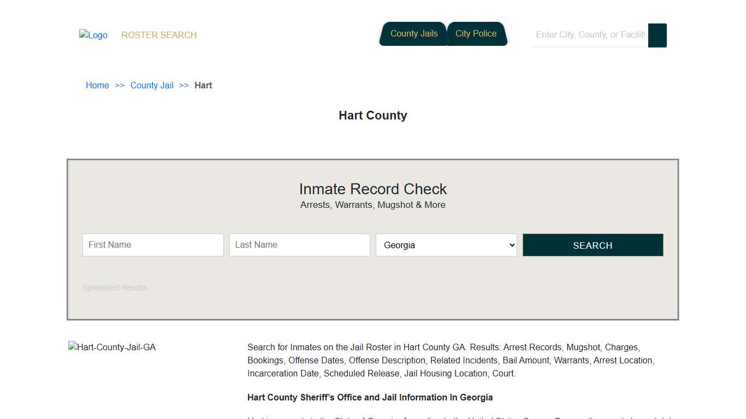Switch to the County Jails tab
Viewport: 746px width, 419px height.
[413, 33]
